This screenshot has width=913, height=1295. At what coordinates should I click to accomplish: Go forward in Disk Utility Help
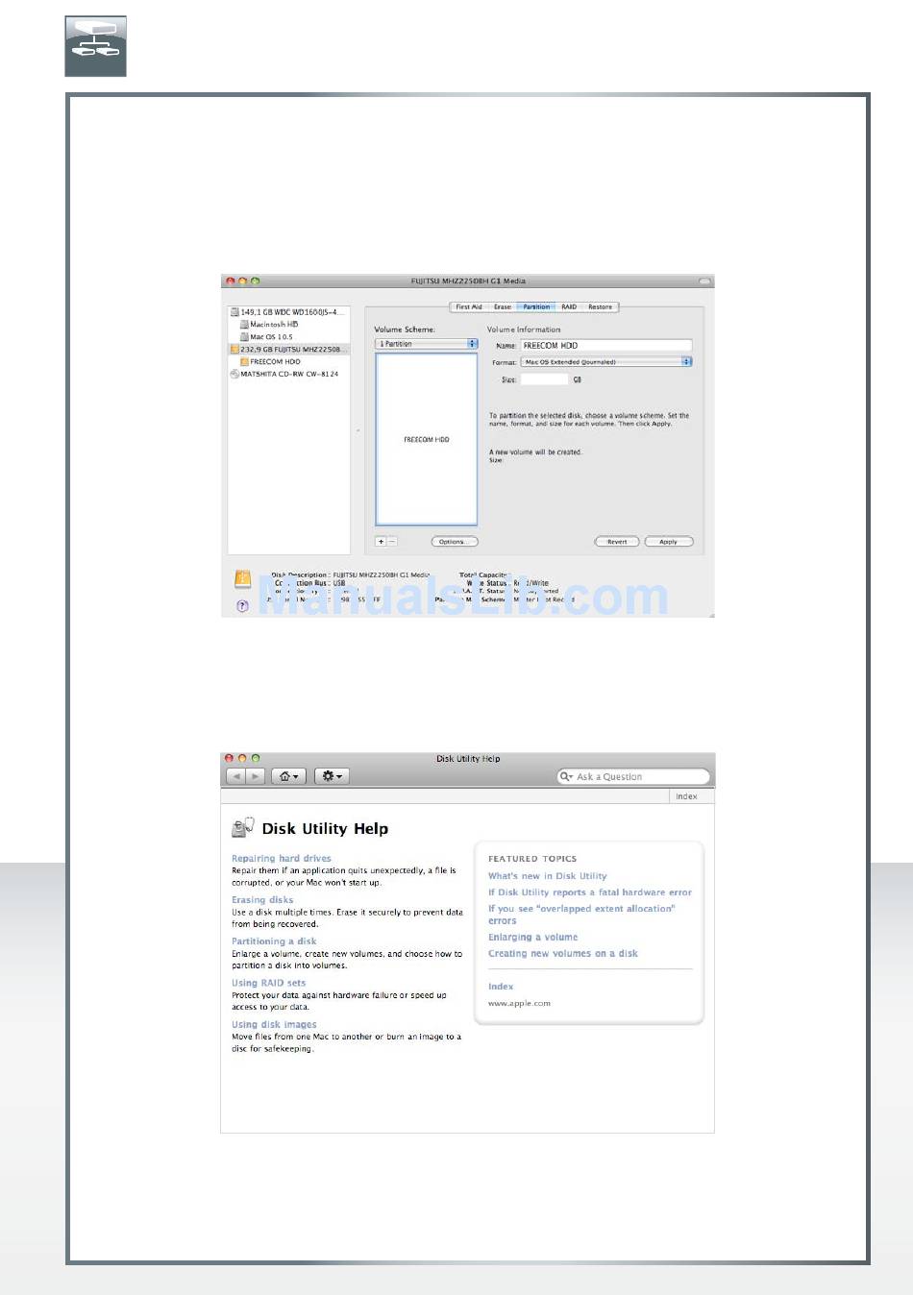click(256, 776)
